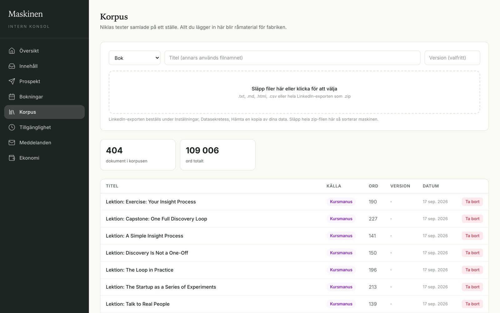Image resolution: width=500 pixels, height=313 pixels.
Task: Remove 'The Loop in Practice' via Ta bort
Action: (x=472, y=270)
